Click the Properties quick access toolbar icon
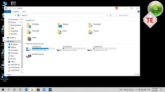 (x=10, y=8)
